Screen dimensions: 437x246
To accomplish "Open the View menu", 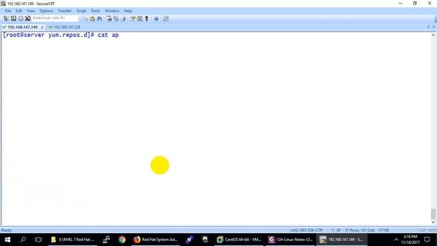I will 31,11.
